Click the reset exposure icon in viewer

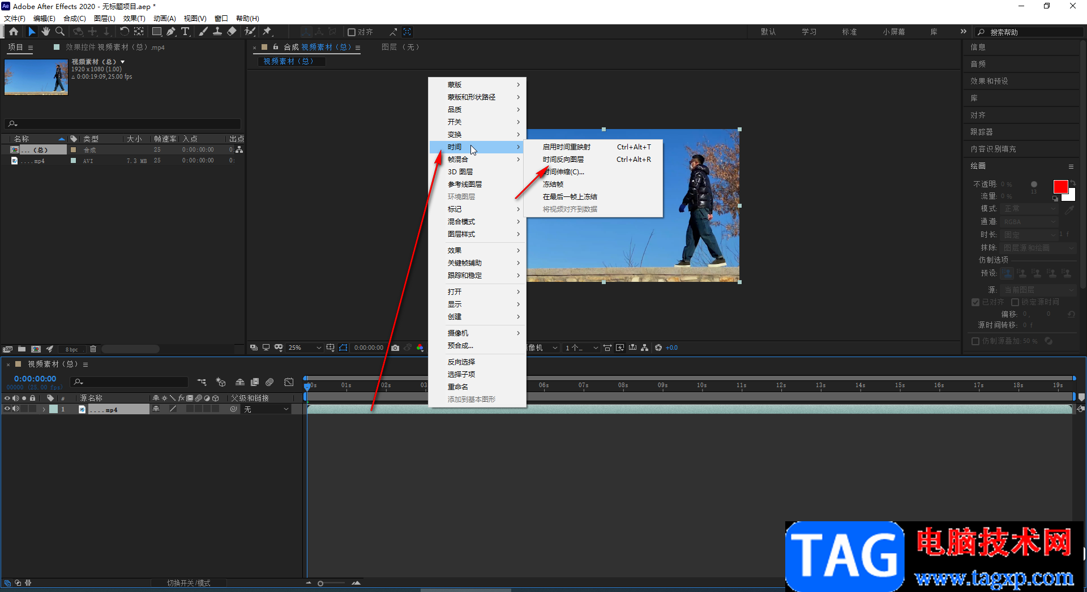[658, 348]
